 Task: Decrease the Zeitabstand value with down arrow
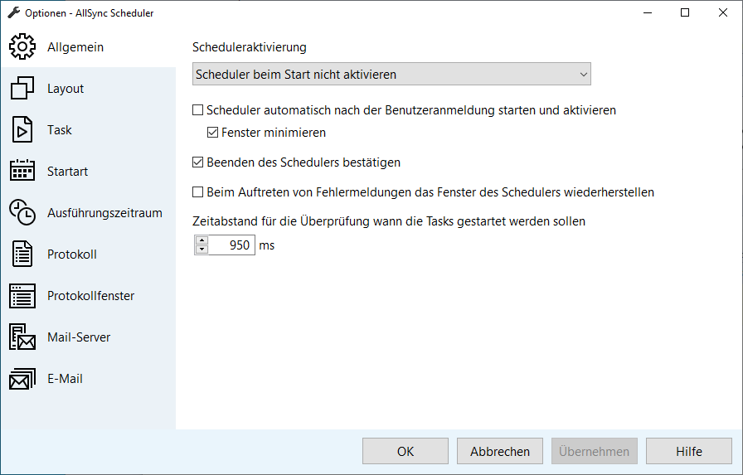click(202, 250)
